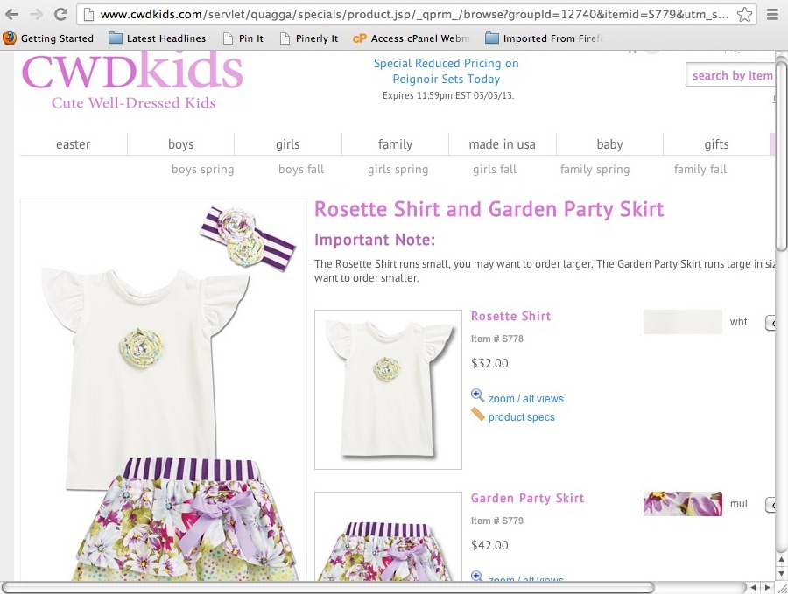Open the made in usa menu
The image size is (788, 594).
coord(502,144)
